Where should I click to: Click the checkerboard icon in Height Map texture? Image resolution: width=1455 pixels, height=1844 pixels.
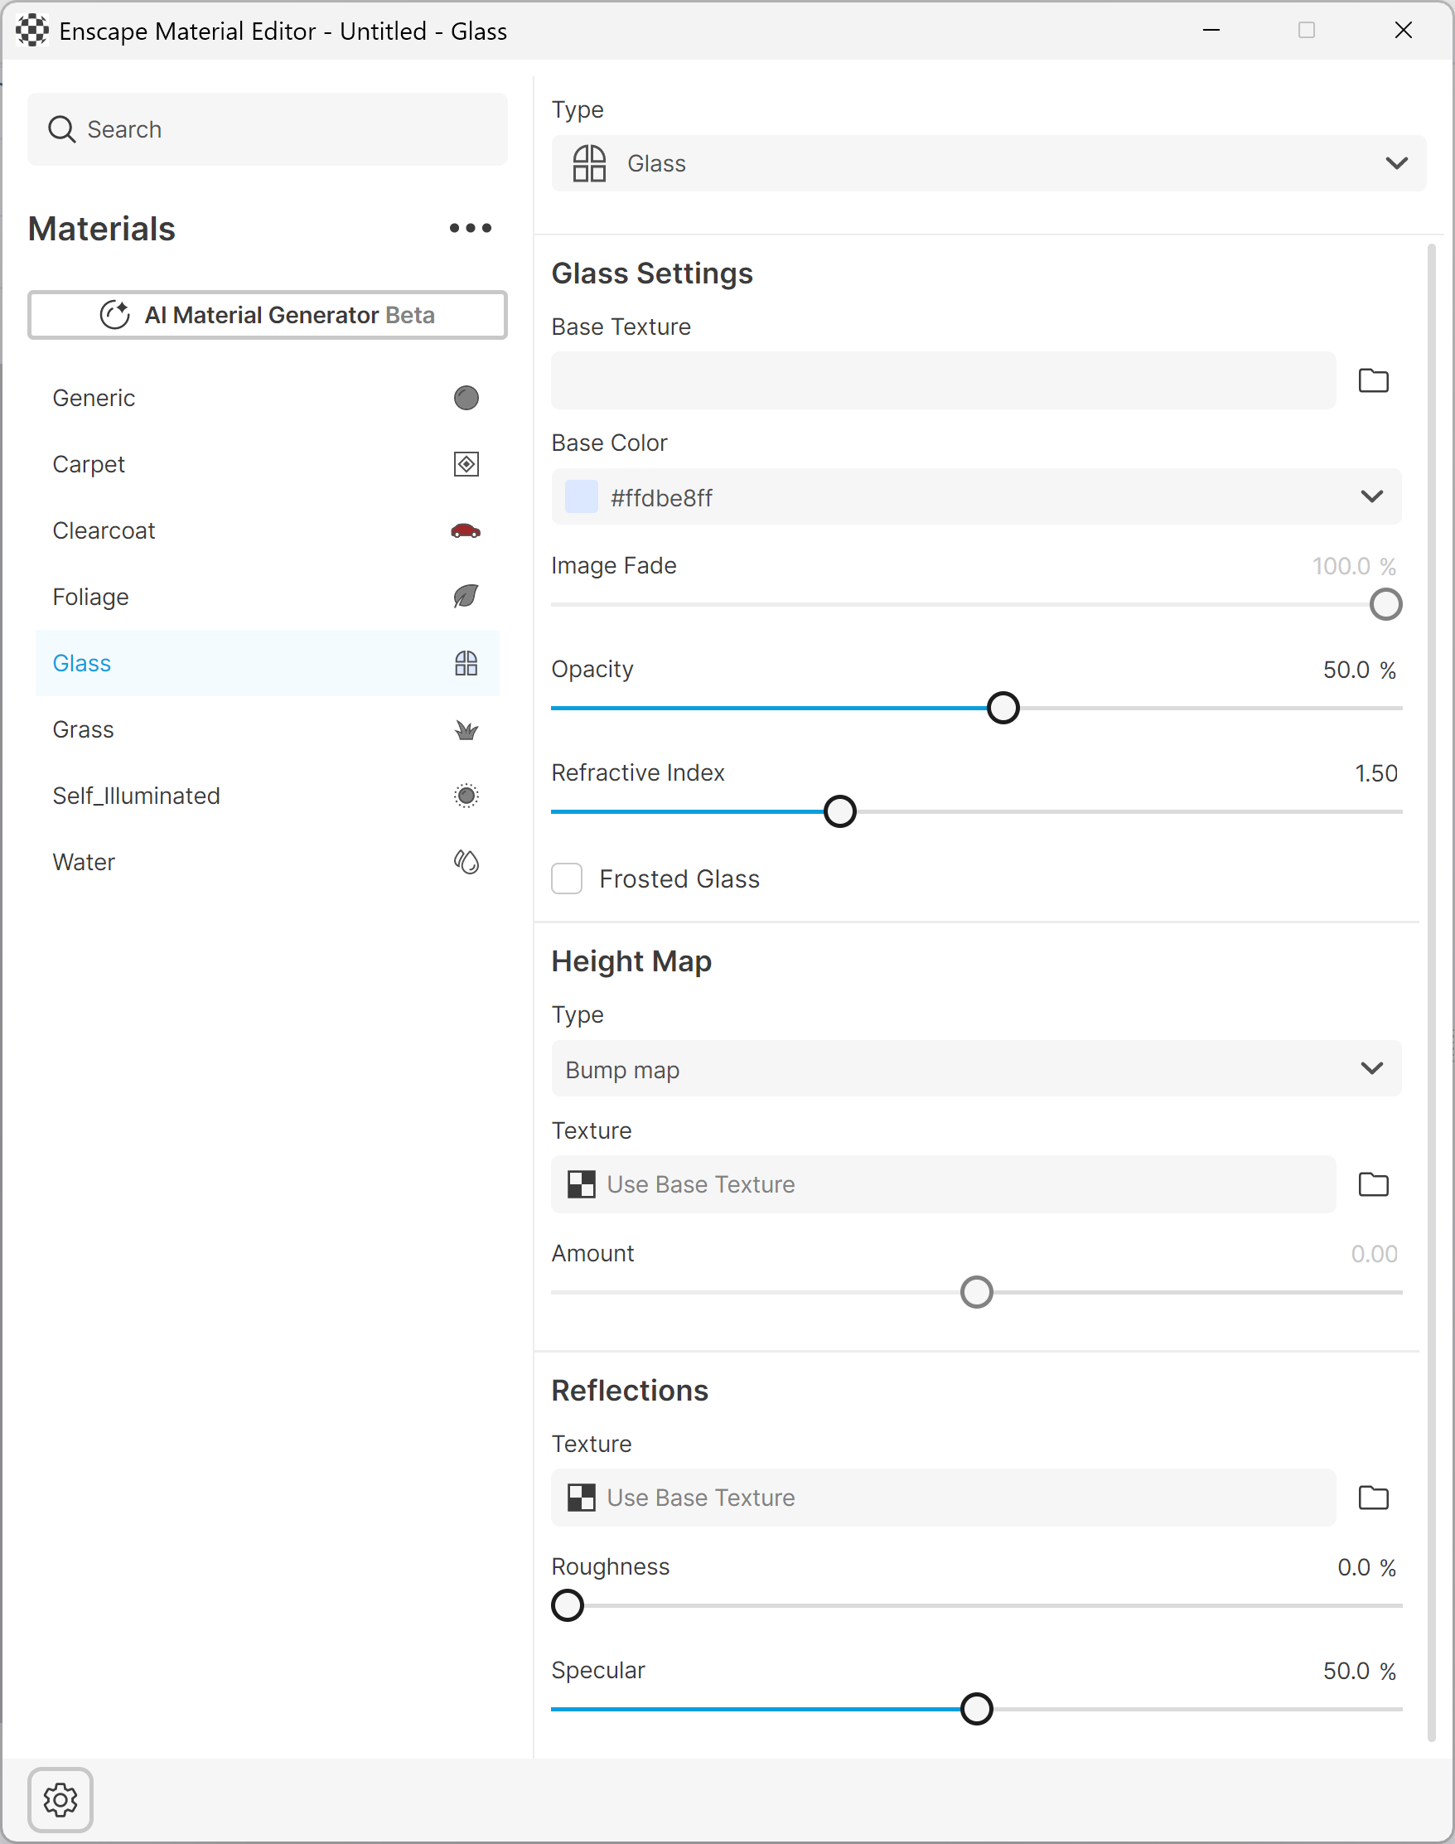click(582, 1184)
